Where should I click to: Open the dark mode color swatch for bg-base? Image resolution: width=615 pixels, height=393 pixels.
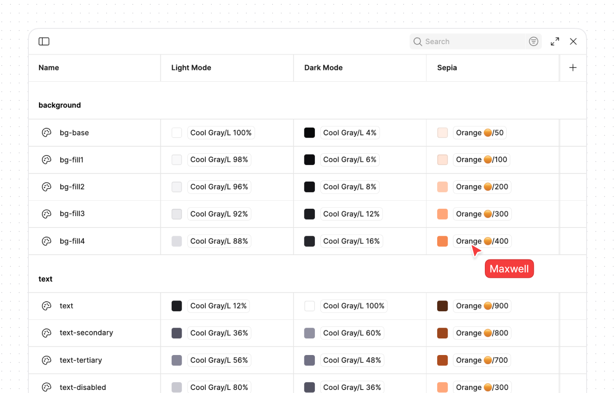pyautogui.click(x=309, y=132)
